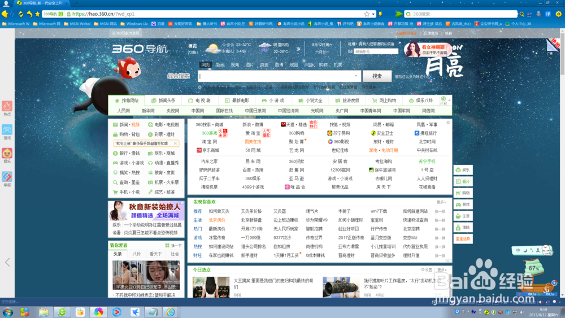
Task: Click the browser back arrow button
Action: click(x=5, y=14)
